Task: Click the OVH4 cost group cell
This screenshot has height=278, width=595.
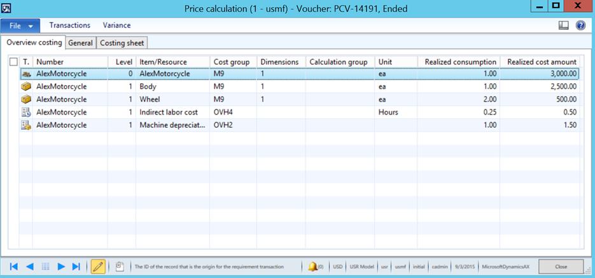Action: tap(234, 112)
